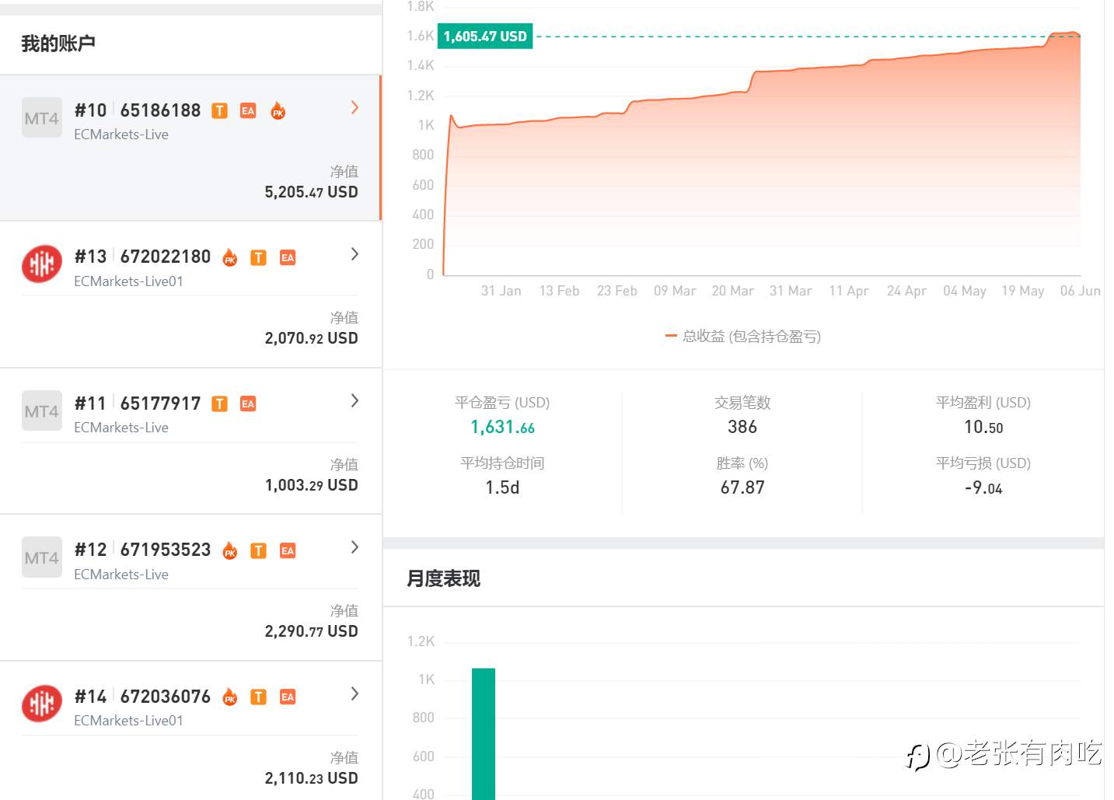Image resolution: width=1114 pixels, height=800 pixels.
Task: Click the PK flame badge on account 672022180
Action: (230, 257)
